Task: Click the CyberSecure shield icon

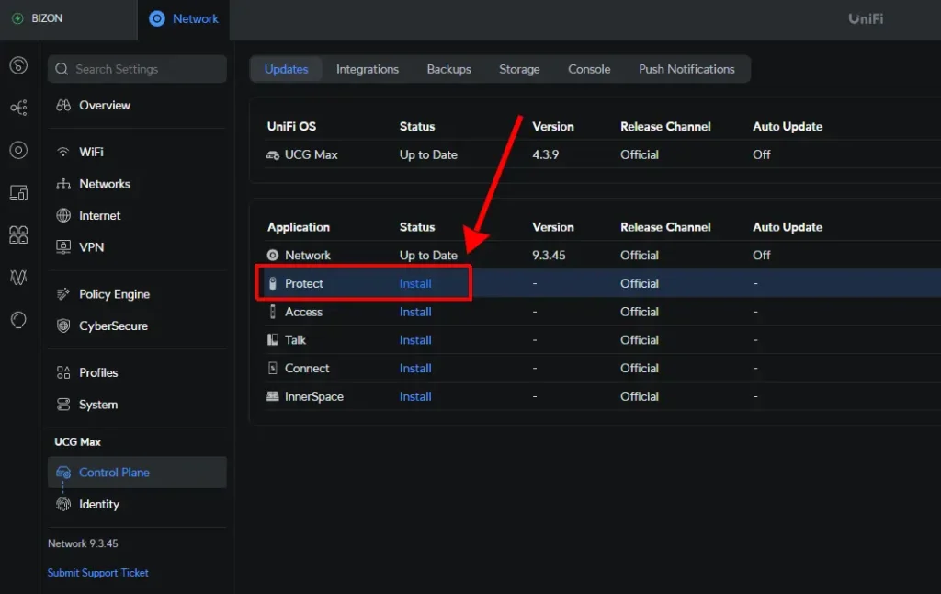Action: (63, 326)
